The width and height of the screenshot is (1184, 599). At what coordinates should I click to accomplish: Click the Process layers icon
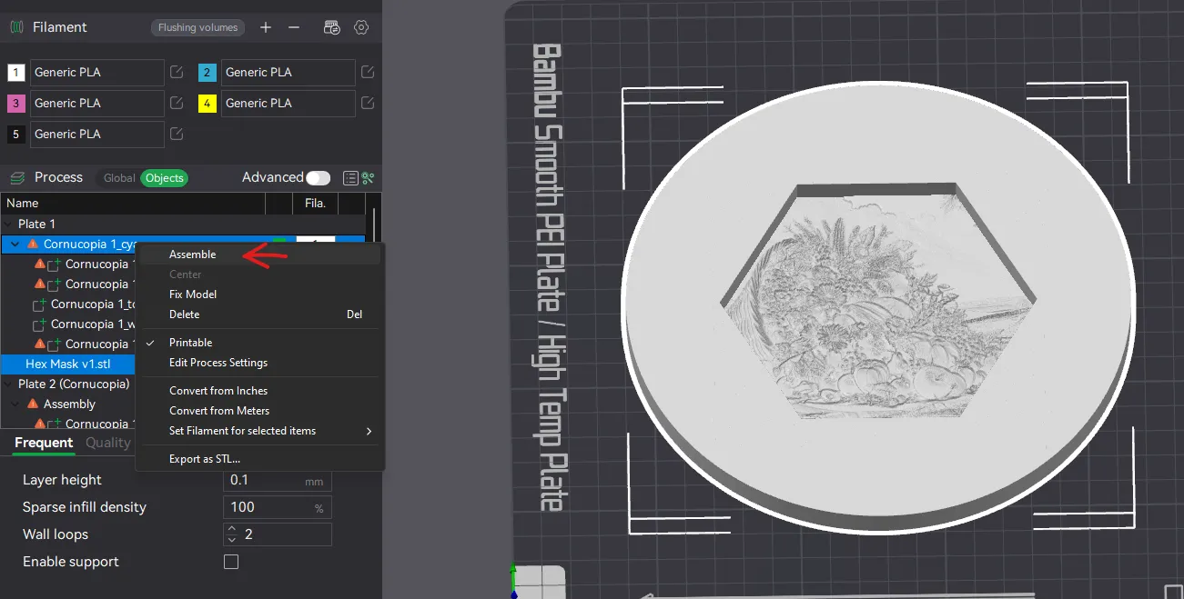point(16,177)
